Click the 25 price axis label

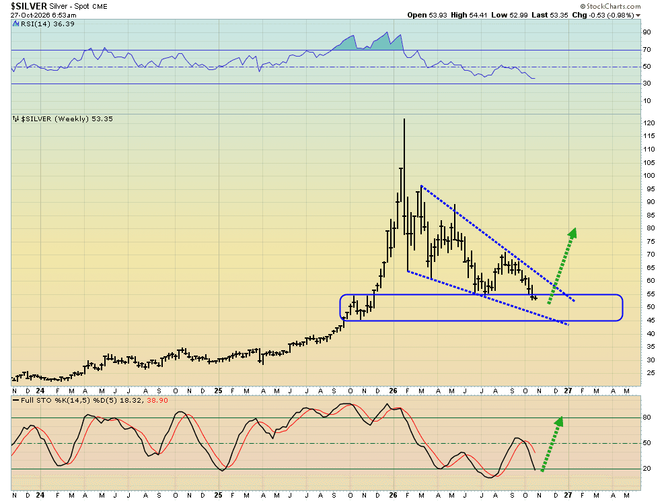pyautogui.click(x=651, y=373)
